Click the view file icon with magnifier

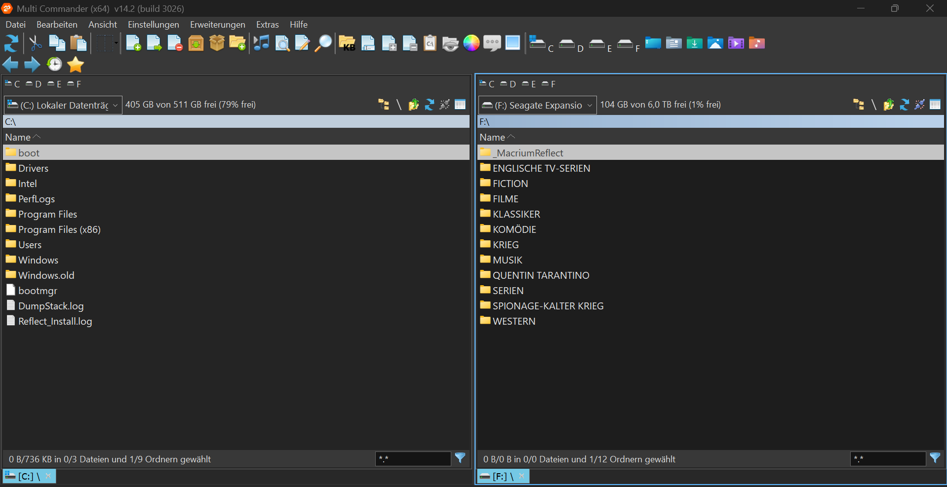pos(282,43)
